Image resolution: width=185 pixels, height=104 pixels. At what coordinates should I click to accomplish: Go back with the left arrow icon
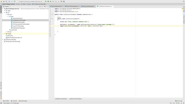[x=9, y=1]
